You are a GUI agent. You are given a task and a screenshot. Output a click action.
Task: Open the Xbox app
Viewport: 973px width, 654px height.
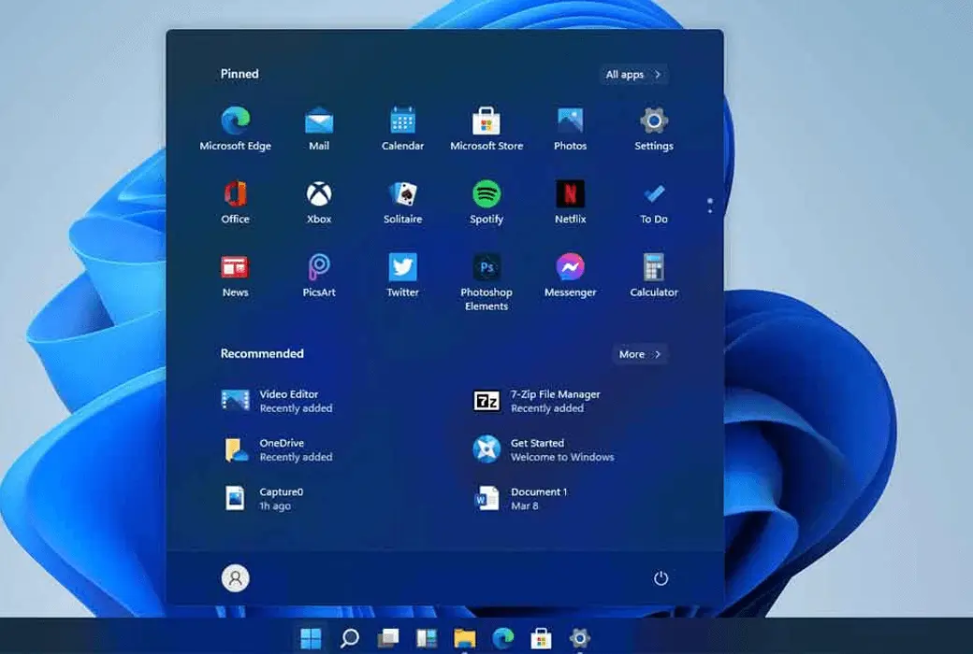(319, 202)
